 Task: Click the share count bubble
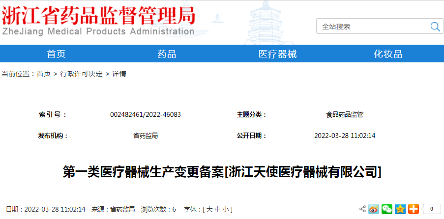pos(431,209)
